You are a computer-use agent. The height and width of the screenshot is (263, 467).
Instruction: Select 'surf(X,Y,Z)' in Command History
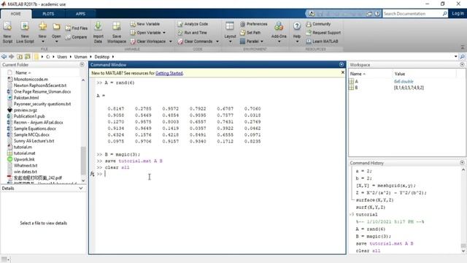(x=371, y=207)
